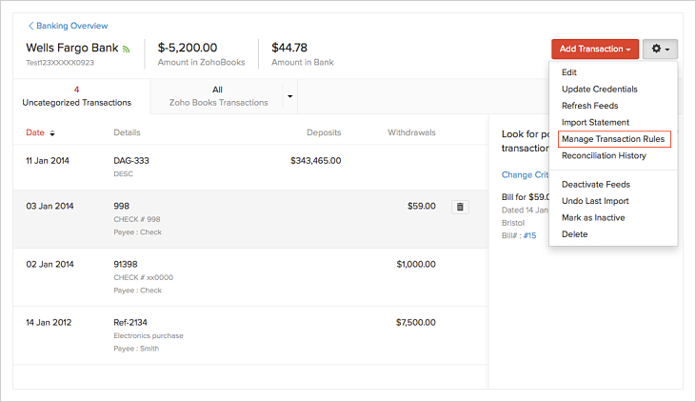The width and height of the screenshot is (696, 402).
Task: Open the Bill #15 link
Action: (529, 235)
